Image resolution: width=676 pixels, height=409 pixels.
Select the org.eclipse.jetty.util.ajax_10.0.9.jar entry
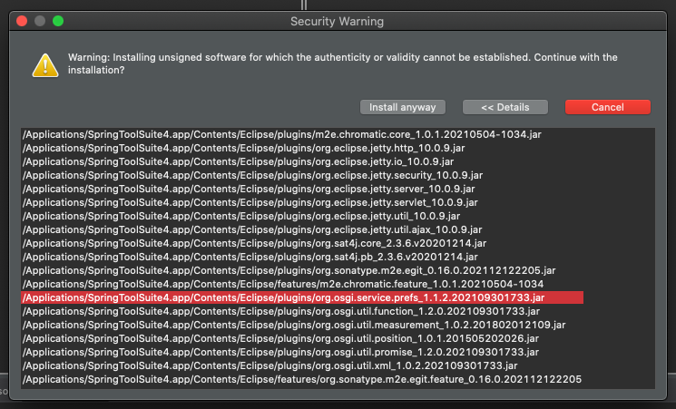pos(252,229)
